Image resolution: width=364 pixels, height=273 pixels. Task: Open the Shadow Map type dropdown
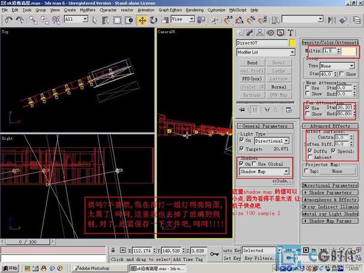pyautogui.click(x=264, y=171)
